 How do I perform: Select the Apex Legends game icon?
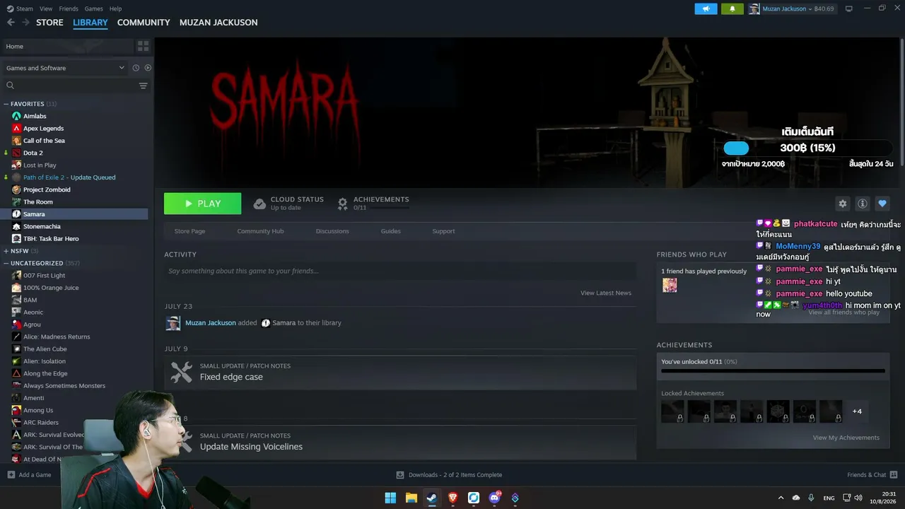point(16,129)
